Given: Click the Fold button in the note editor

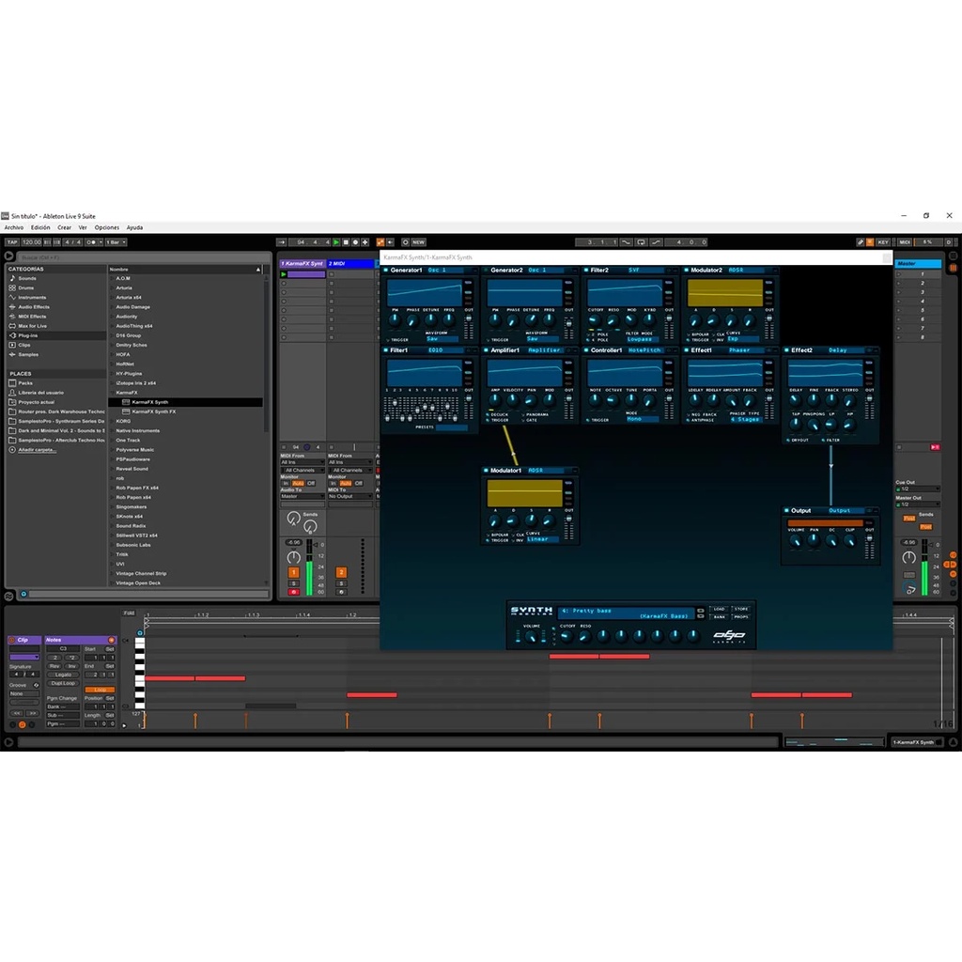Looking at the screenshot, I should coord(129,613).
